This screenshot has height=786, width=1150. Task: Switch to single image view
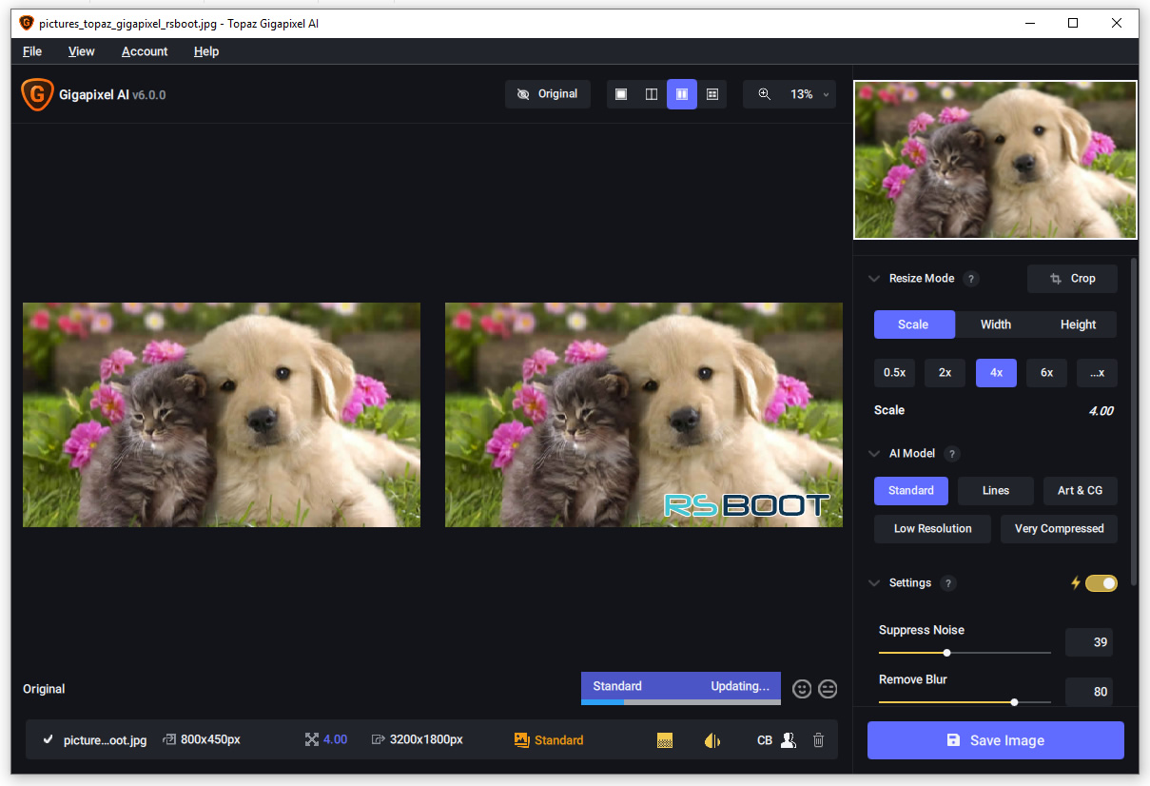[x=621, y=94]
